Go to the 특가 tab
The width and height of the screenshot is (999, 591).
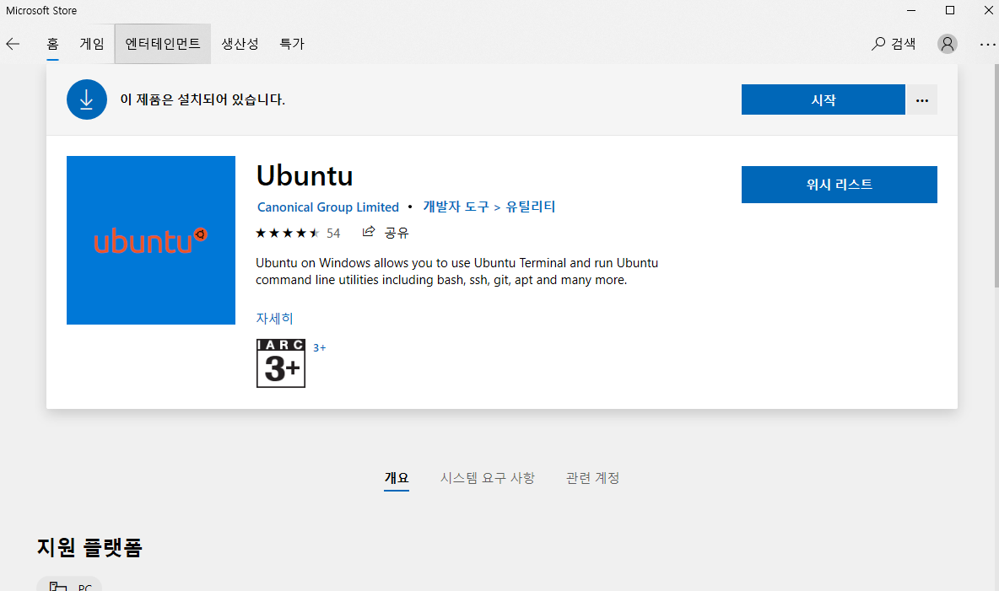tap(293, 44)
